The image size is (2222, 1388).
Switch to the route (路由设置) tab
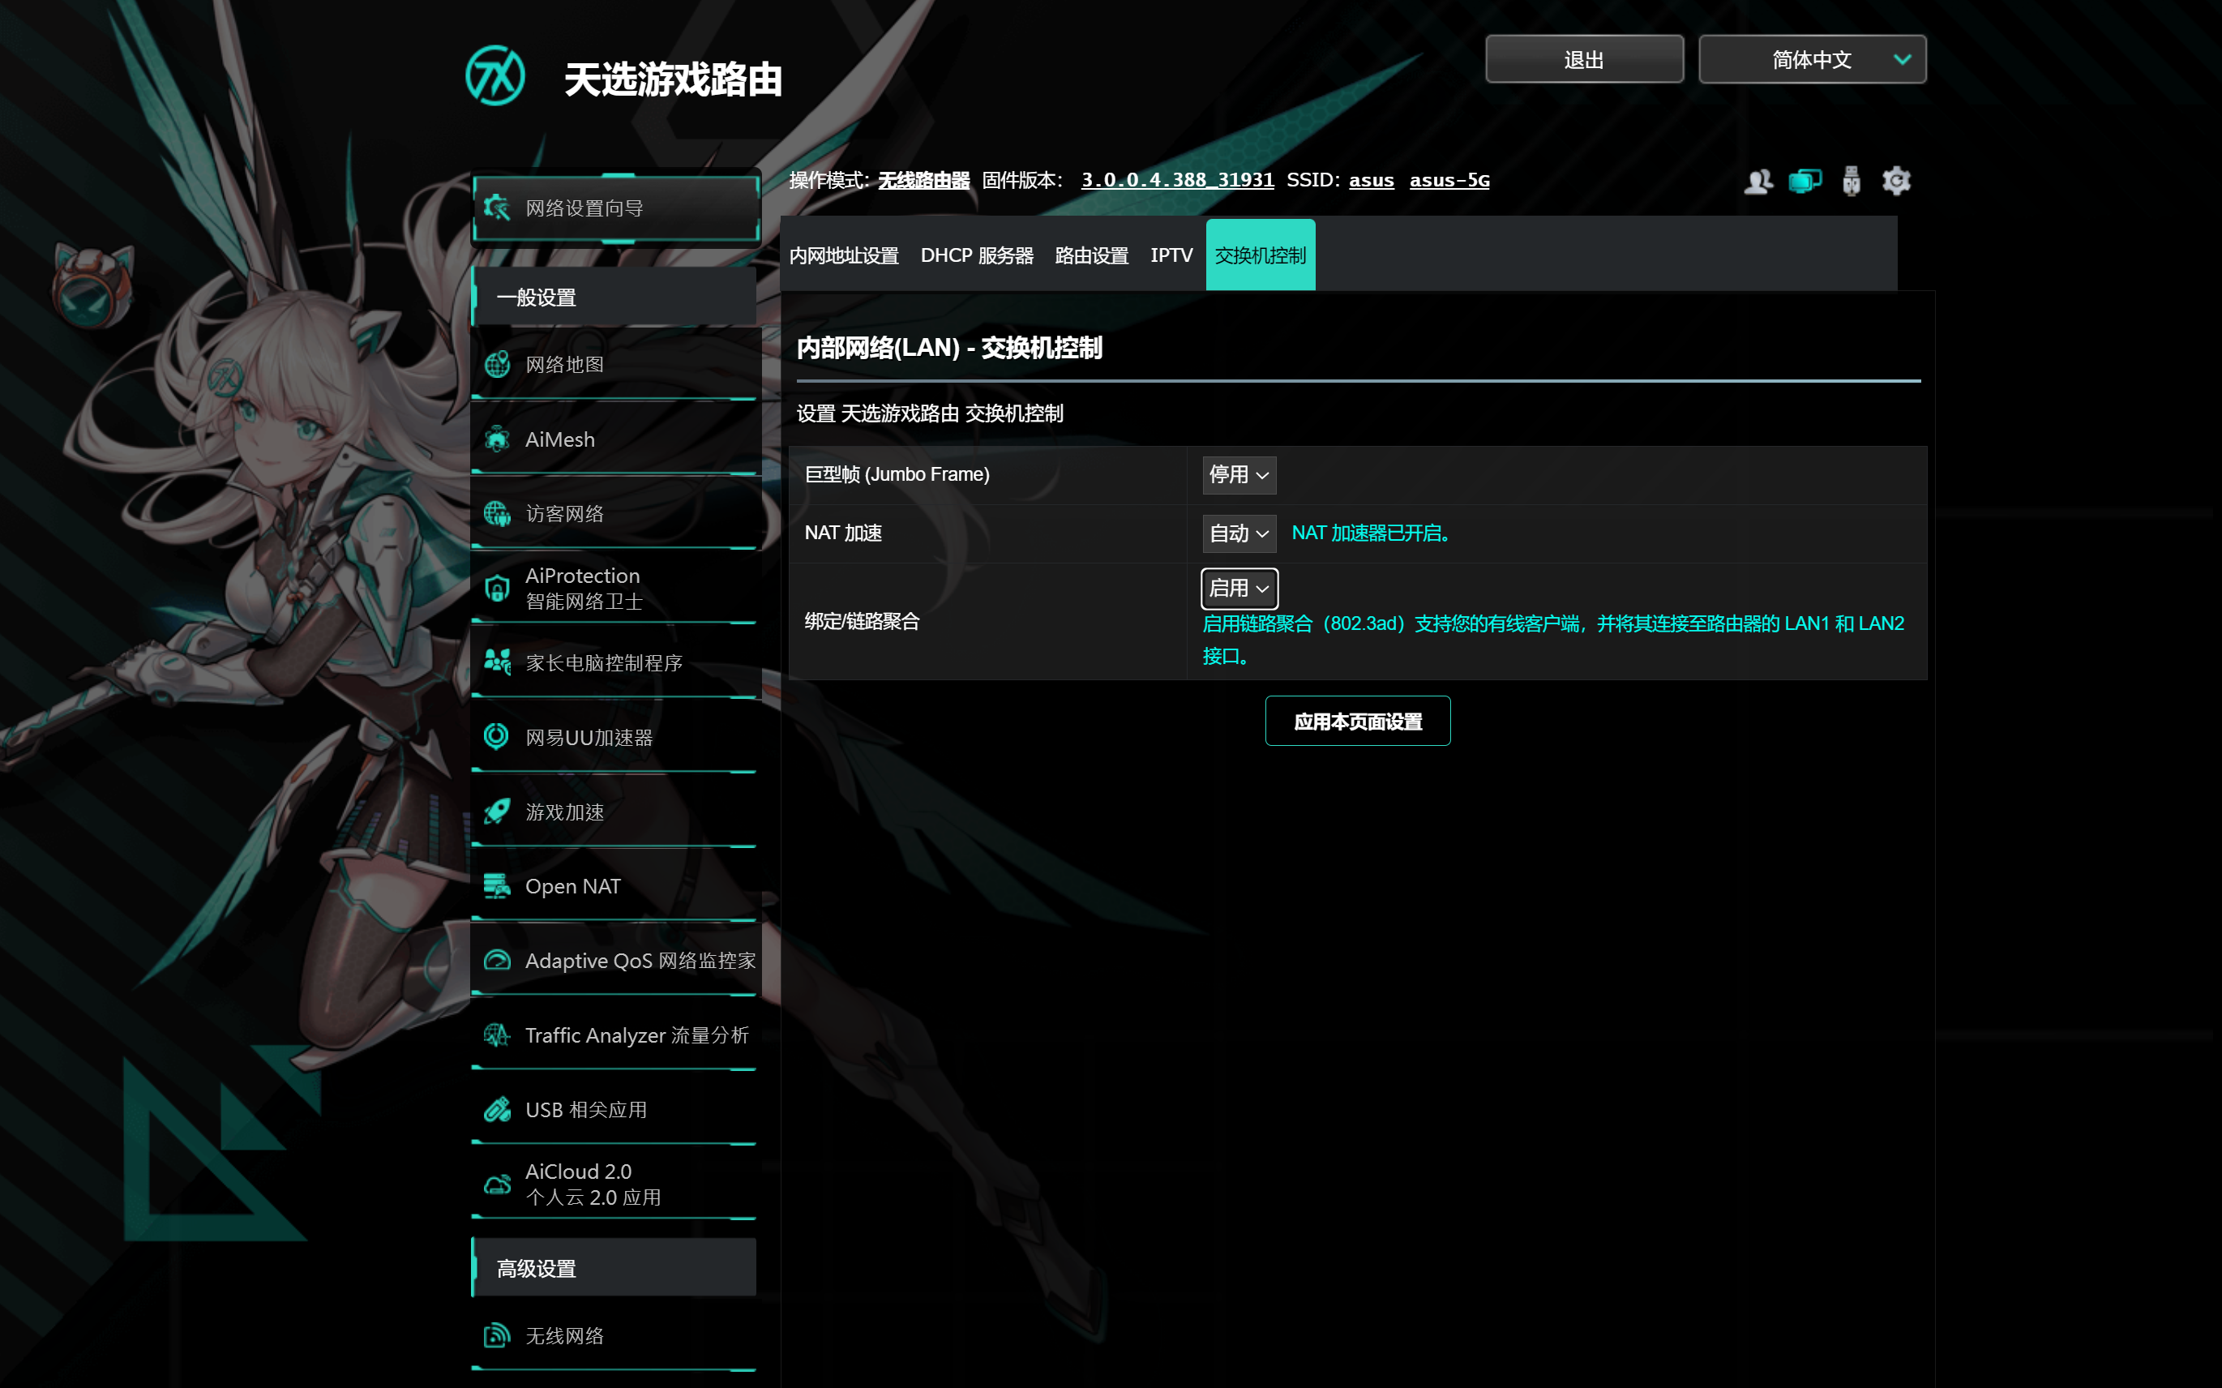tap(1091, 255)
